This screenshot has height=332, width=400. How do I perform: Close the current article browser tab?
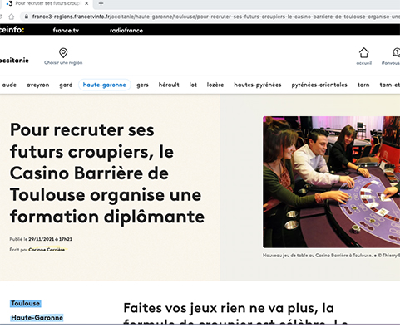click(x=86, y=3)
